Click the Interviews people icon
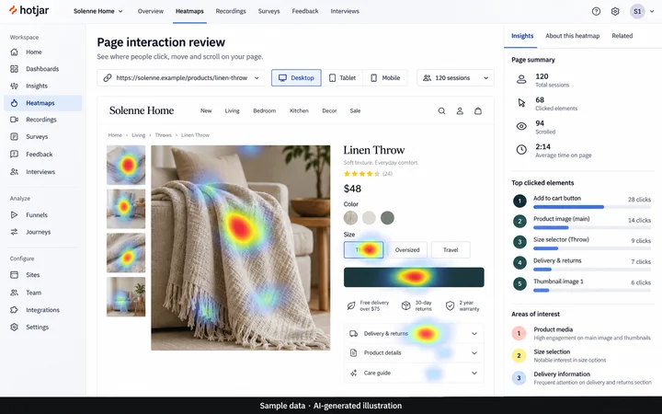Viewport: 662px width, 414px height. (x=15, y=172)
